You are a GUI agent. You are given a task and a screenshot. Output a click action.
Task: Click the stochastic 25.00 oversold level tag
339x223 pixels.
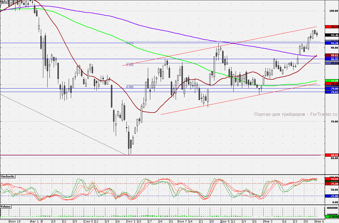332,196
